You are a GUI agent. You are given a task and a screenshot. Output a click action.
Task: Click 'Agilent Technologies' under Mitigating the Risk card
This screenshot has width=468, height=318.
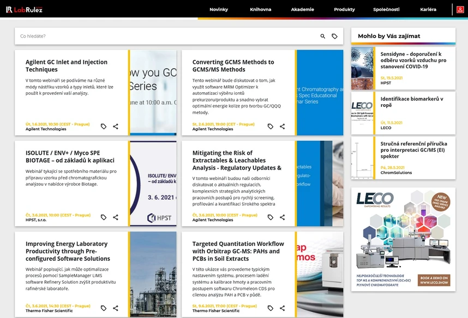click(213, 220)
